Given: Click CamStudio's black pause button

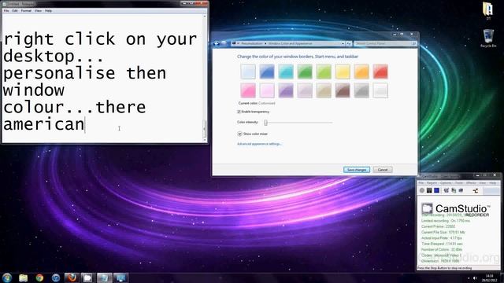Looking at the screenshot, I should click(x=429, y=190).
